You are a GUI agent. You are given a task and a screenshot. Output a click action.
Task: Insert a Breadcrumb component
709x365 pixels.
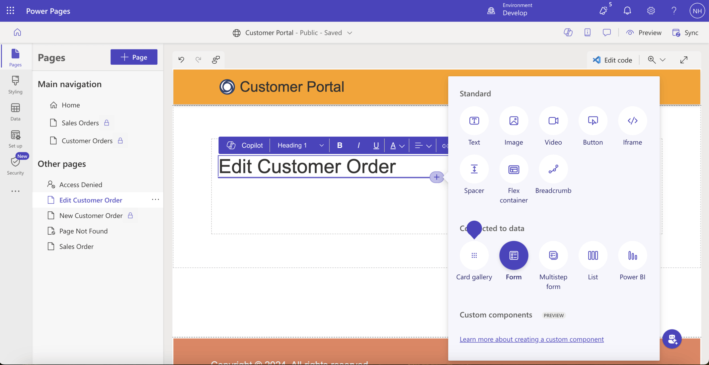point(553,170)
